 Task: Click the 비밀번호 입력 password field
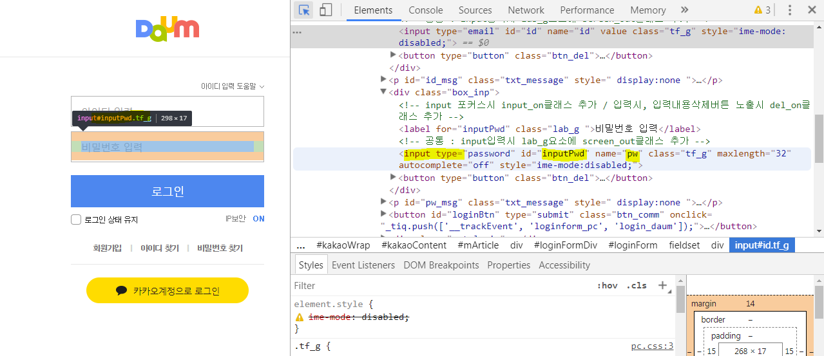click(x=168, y=147)
